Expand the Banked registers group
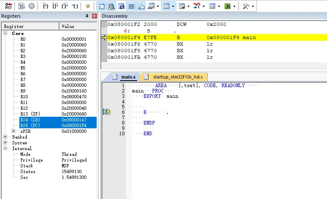Screen dimensions: 327x199 5,137
